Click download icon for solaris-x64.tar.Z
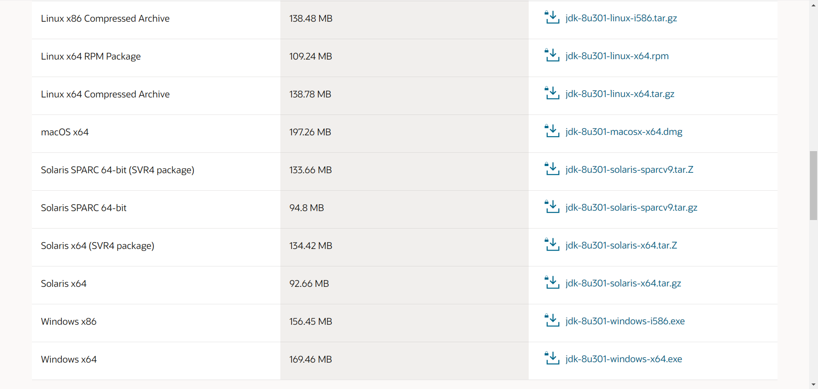The height and width of the screenshot is (389, 818). click(x=552, y=245)
